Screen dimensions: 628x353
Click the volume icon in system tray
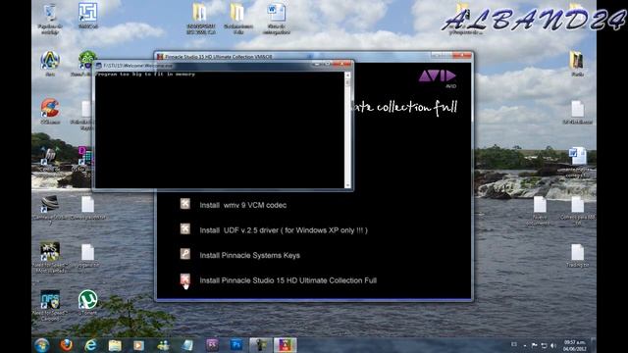tap(553, 345)
